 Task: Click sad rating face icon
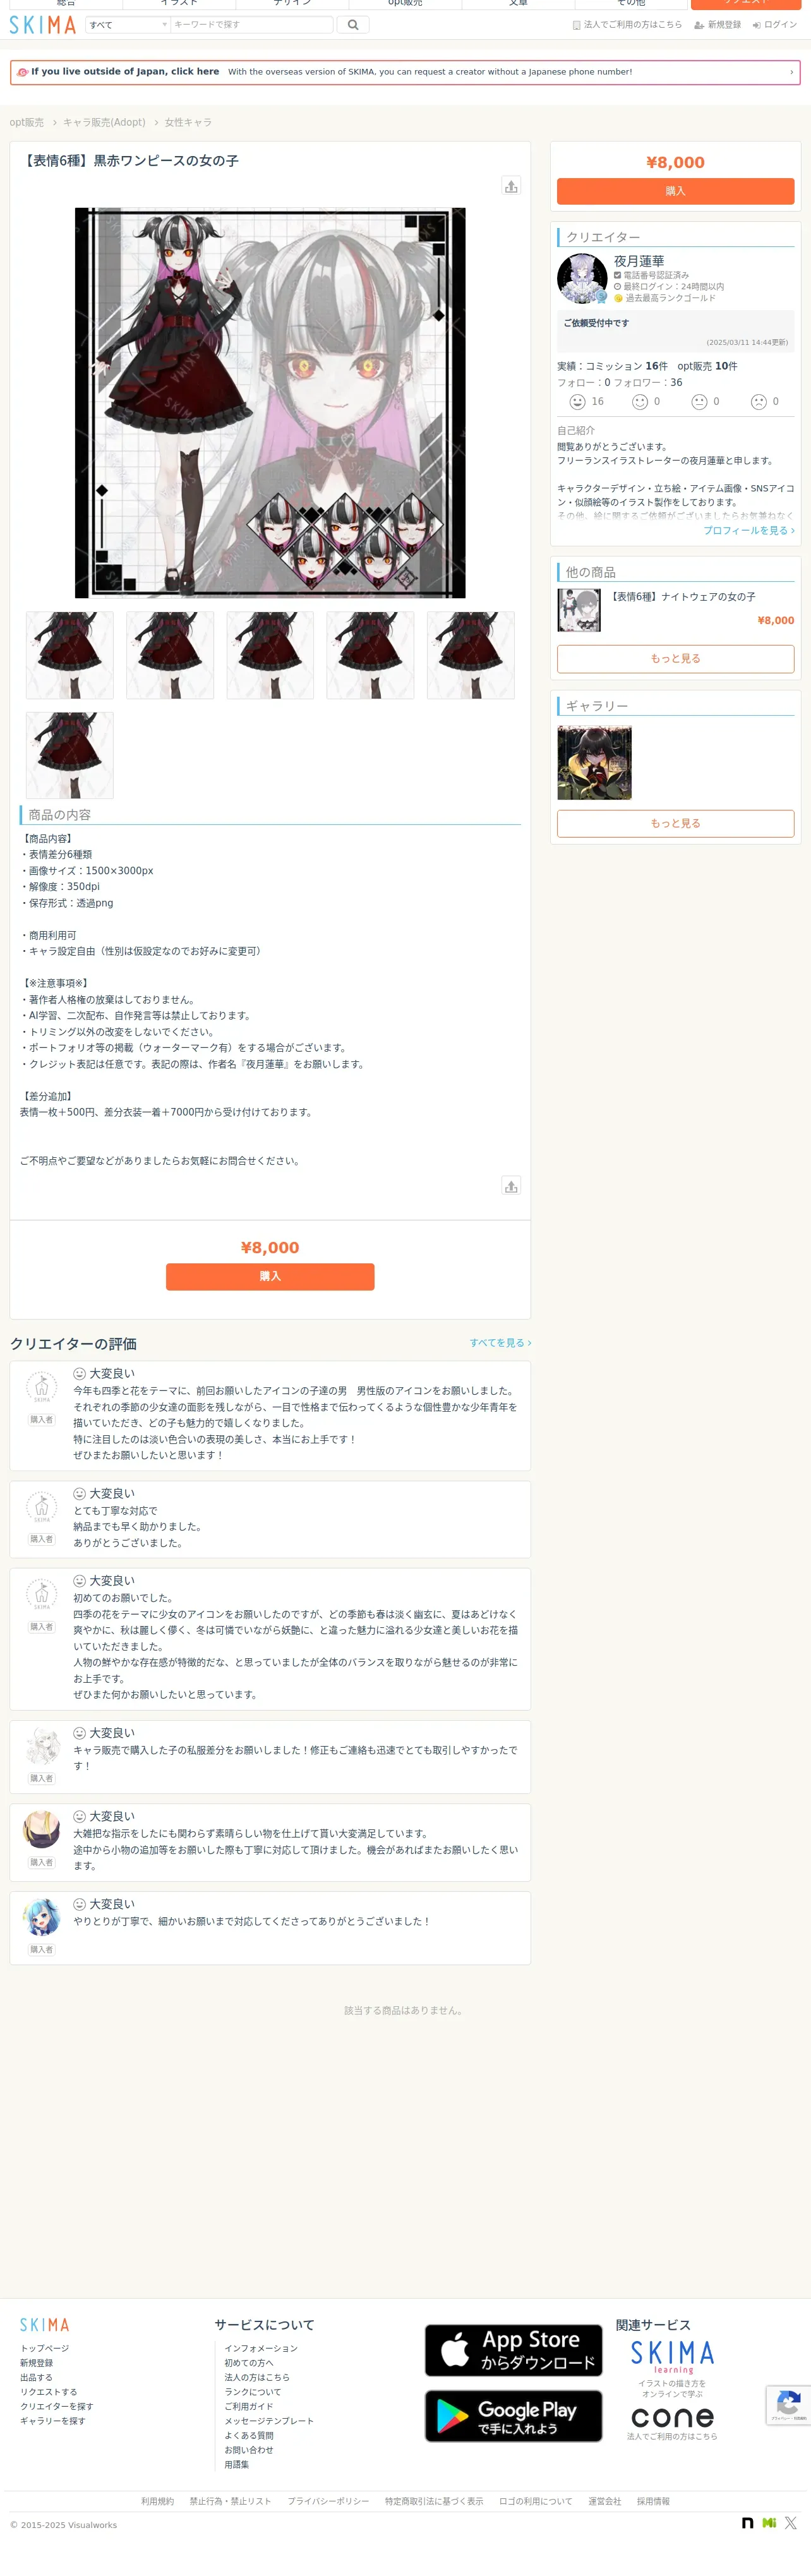(x=759, y=402)
